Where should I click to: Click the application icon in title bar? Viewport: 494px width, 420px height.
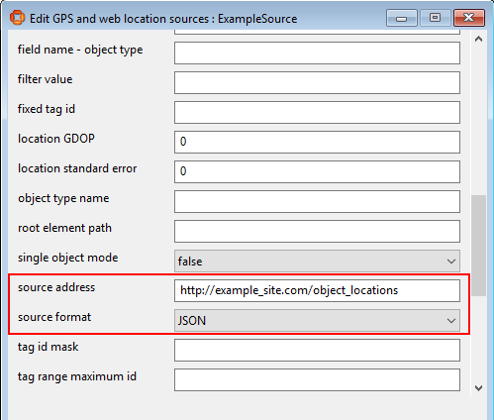pos(17,18)
